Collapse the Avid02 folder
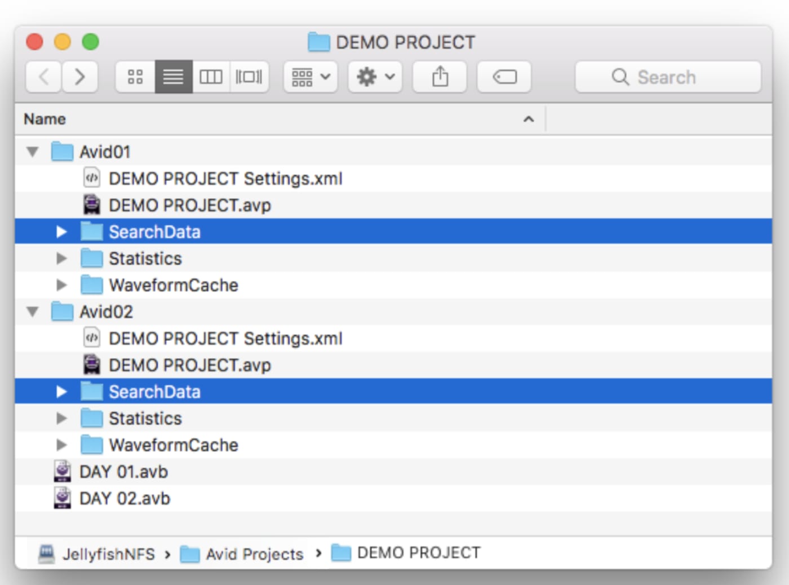The image size is (789, 585). point(33,312)
